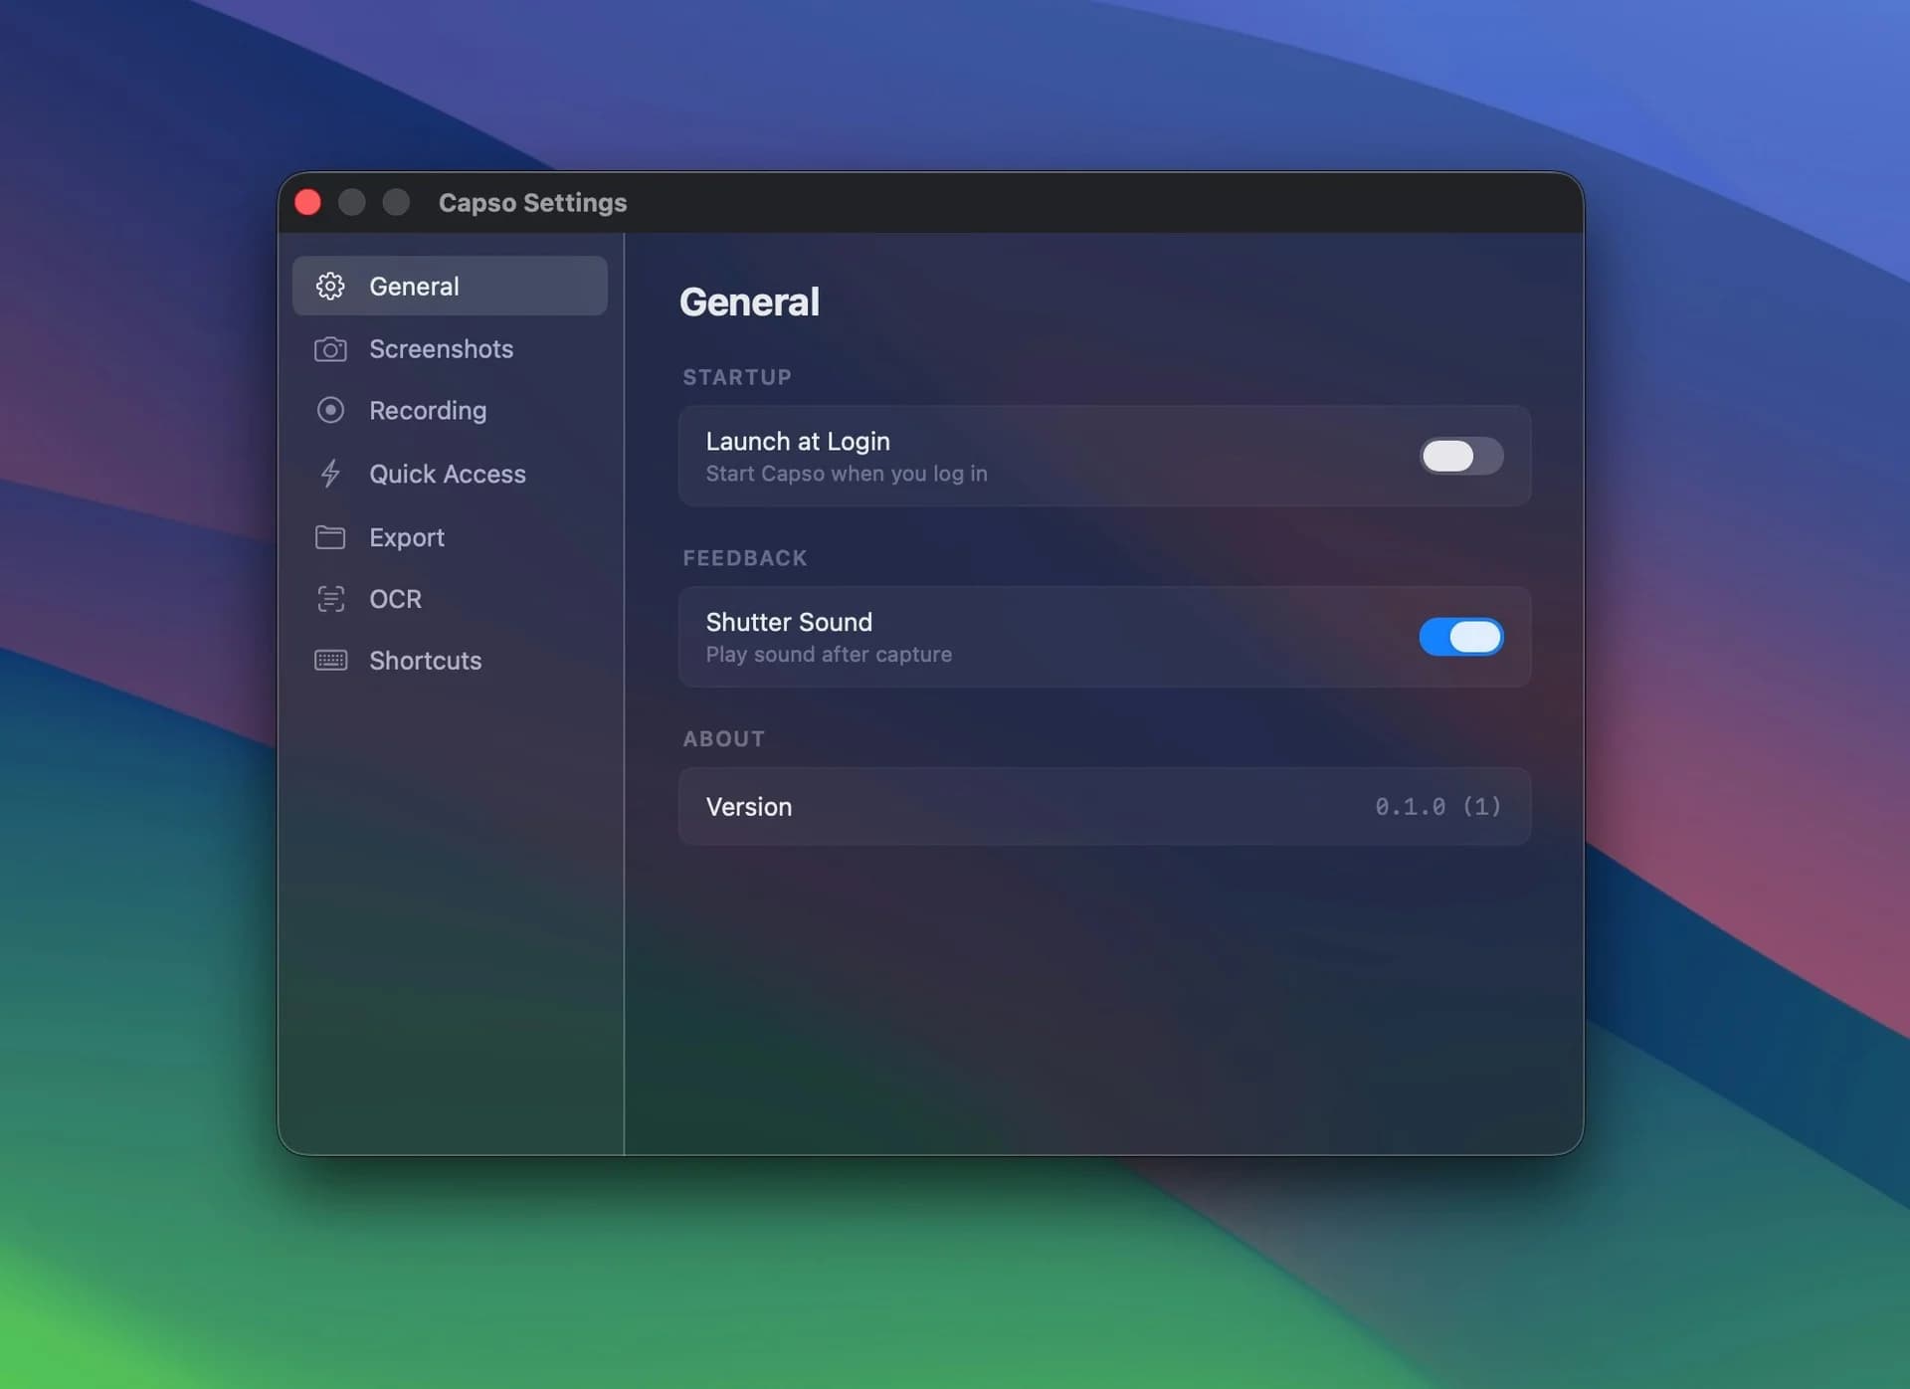Click the yellow minimize button

351,202
